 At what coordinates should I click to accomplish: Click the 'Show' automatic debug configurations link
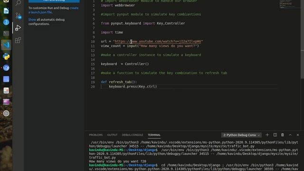point(32,19)
